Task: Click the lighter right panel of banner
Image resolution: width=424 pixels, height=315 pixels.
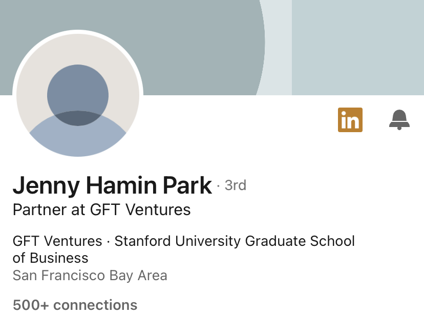Action: pyautogui.click(x=357, y=46)
